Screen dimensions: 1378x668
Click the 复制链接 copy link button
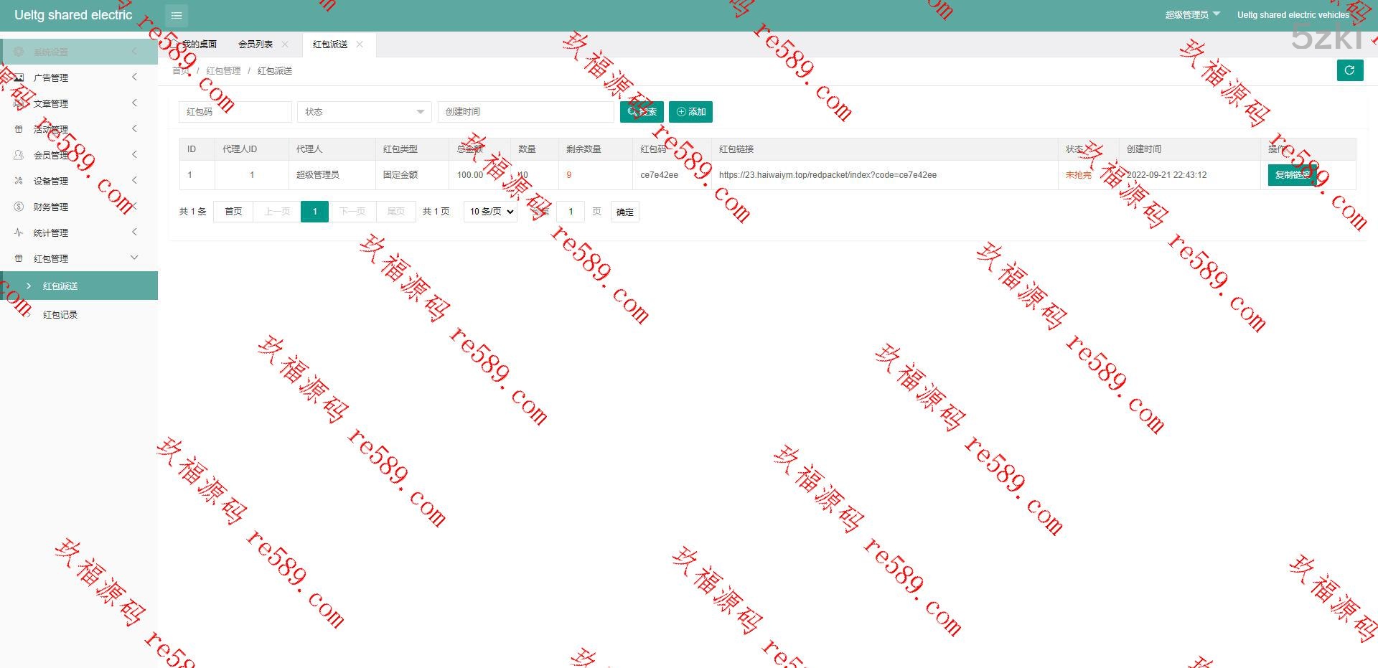pyautogui.click(x=1292, y=175)
